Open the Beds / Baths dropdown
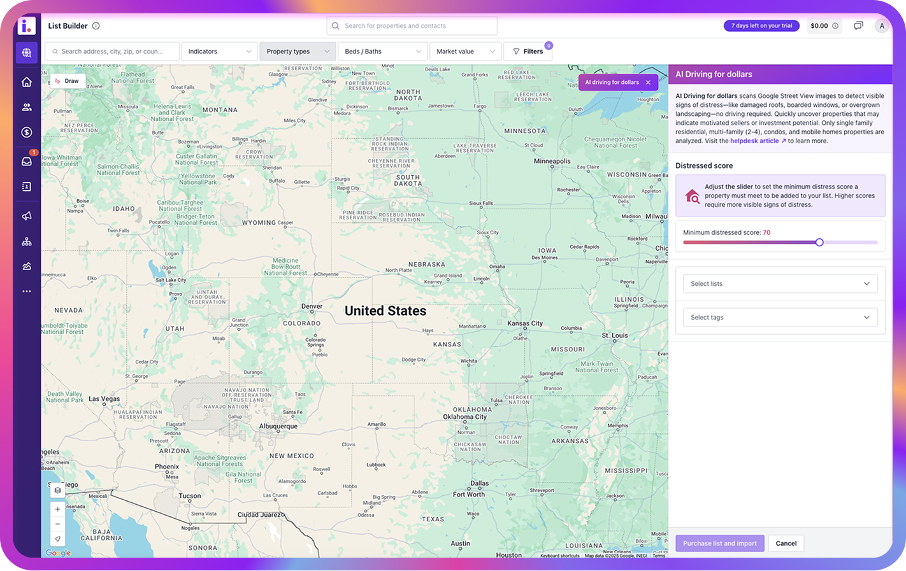Viewport: 906px width, 571px height. (382, 52)
